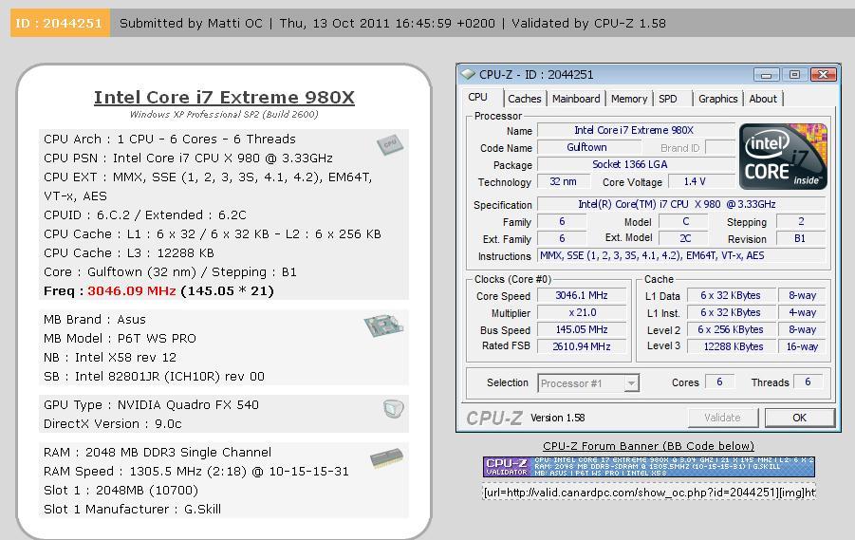
Task: Click the Technology value 32 nm
Action: pos(564,181)
